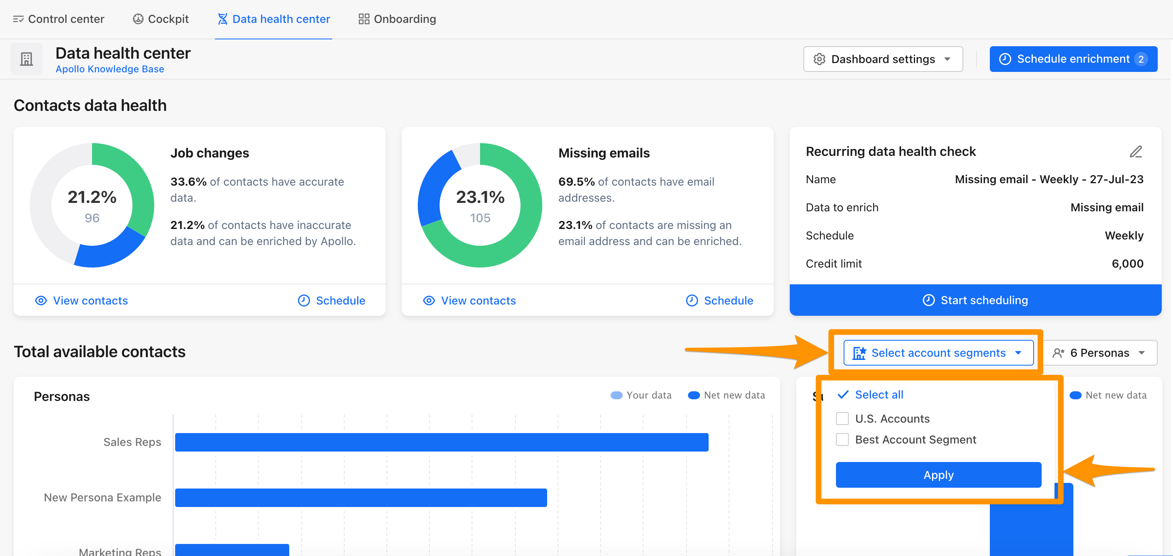
Task: Click the clock icon in Job changes Schedule
Action: 304,300
